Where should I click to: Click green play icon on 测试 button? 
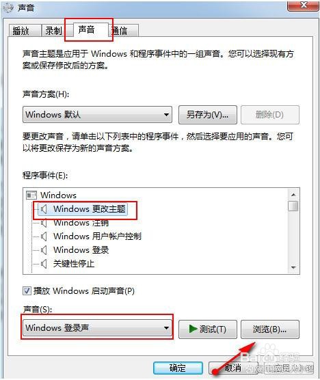194,329
